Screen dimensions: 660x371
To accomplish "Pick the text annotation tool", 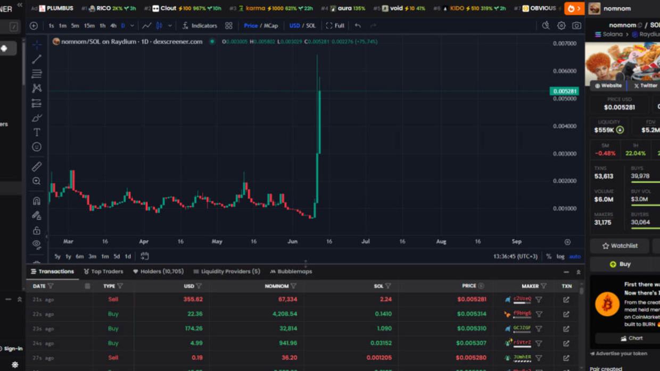I will click(x=36, y=132).
